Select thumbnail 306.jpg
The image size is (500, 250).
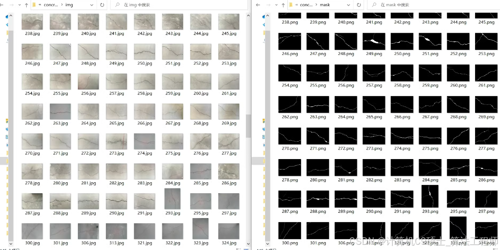click(88, 231)
